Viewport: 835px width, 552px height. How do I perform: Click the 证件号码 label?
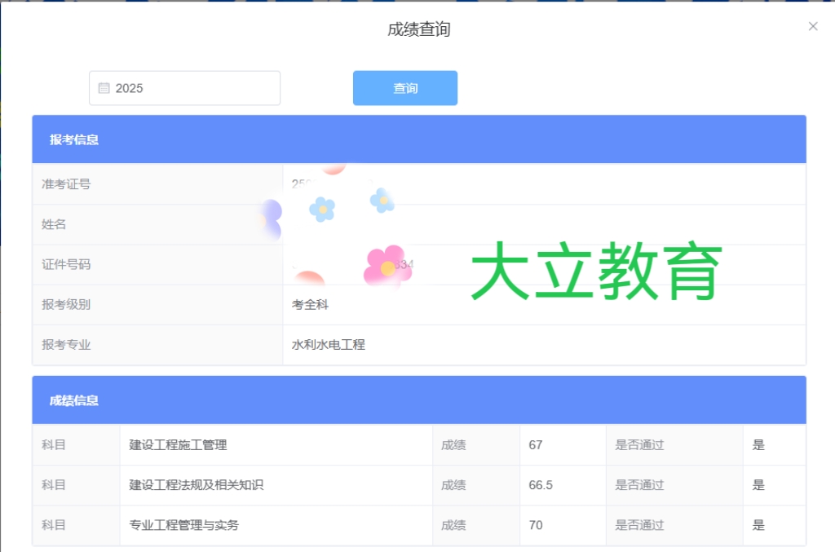coord(66,264)
